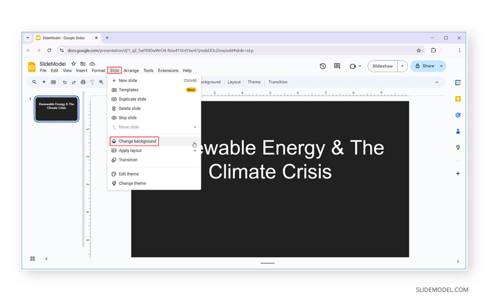
Task: Choose Duplicate slide
Action: pyautogui.click(x=154, y=99)
